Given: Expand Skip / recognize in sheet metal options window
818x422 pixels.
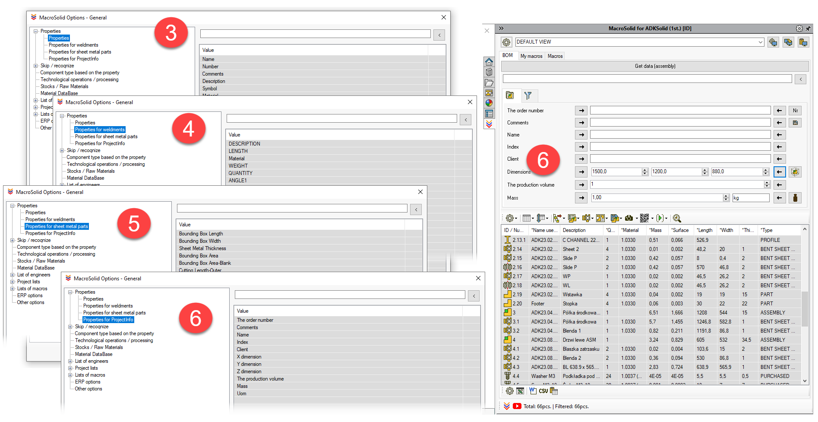Looking at the screenshot, I should [x=13, y=241].
